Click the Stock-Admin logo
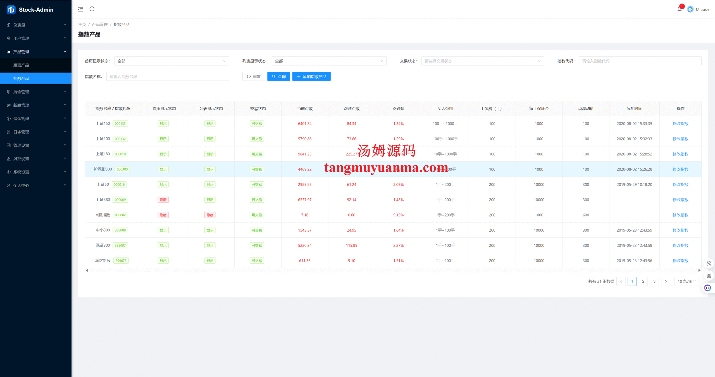 (11, 10)
